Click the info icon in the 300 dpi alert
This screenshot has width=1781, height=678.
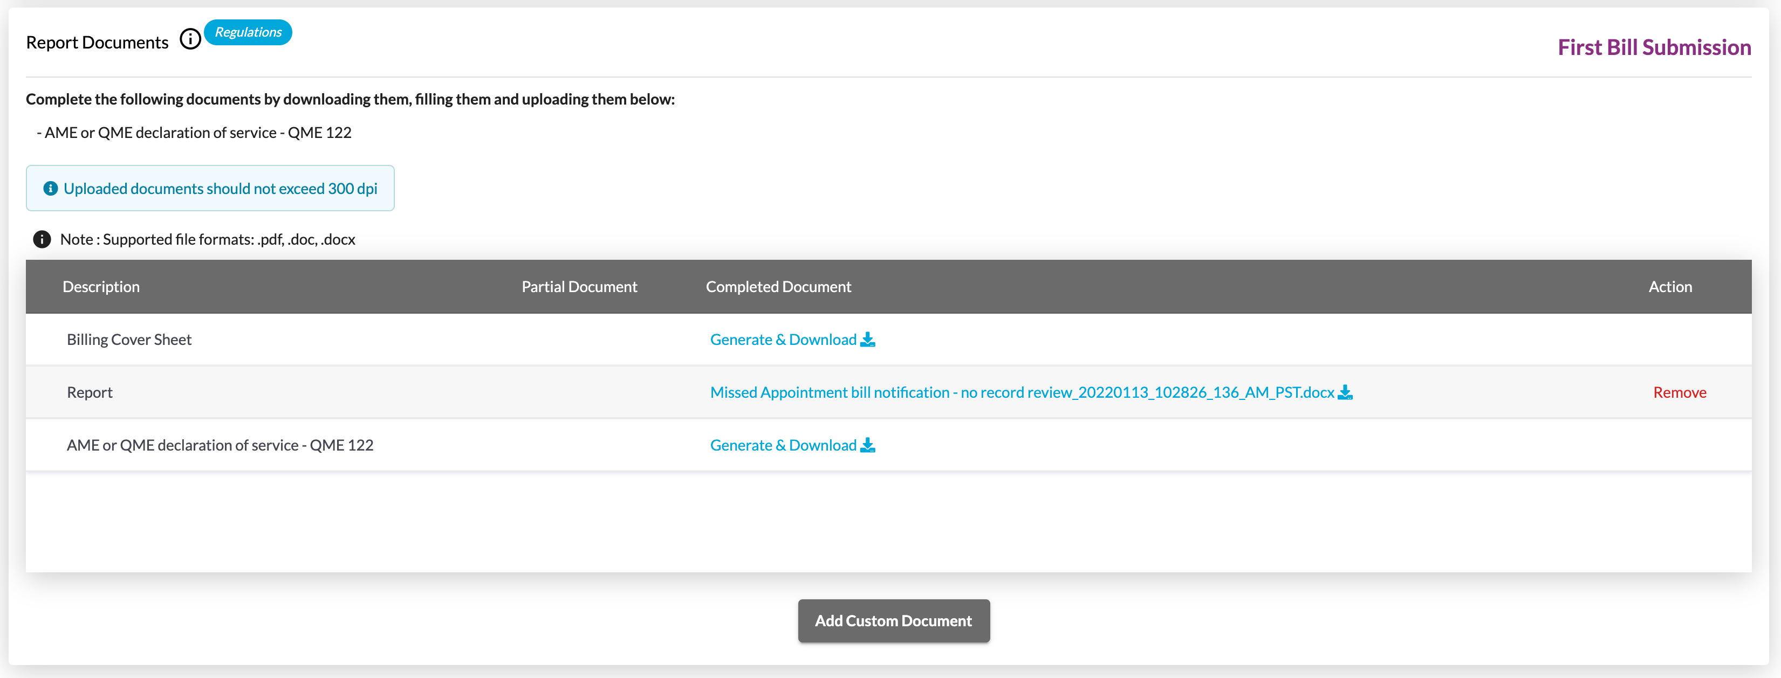point(51,189)
